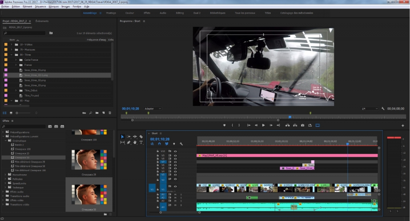This screenshot has width=410, height=221.
Task: Go to In point button
Action: click(249, 125)
